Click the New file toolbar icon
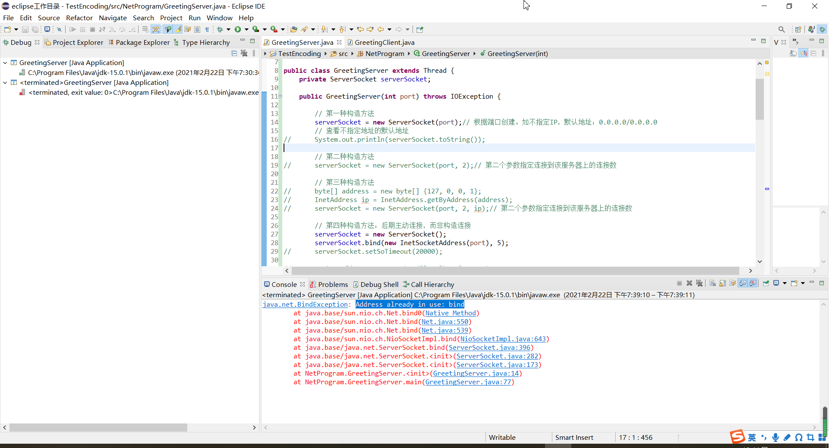The width and height of the screenshot is (829, 448). pyautogui.click(x=7, y=29)
